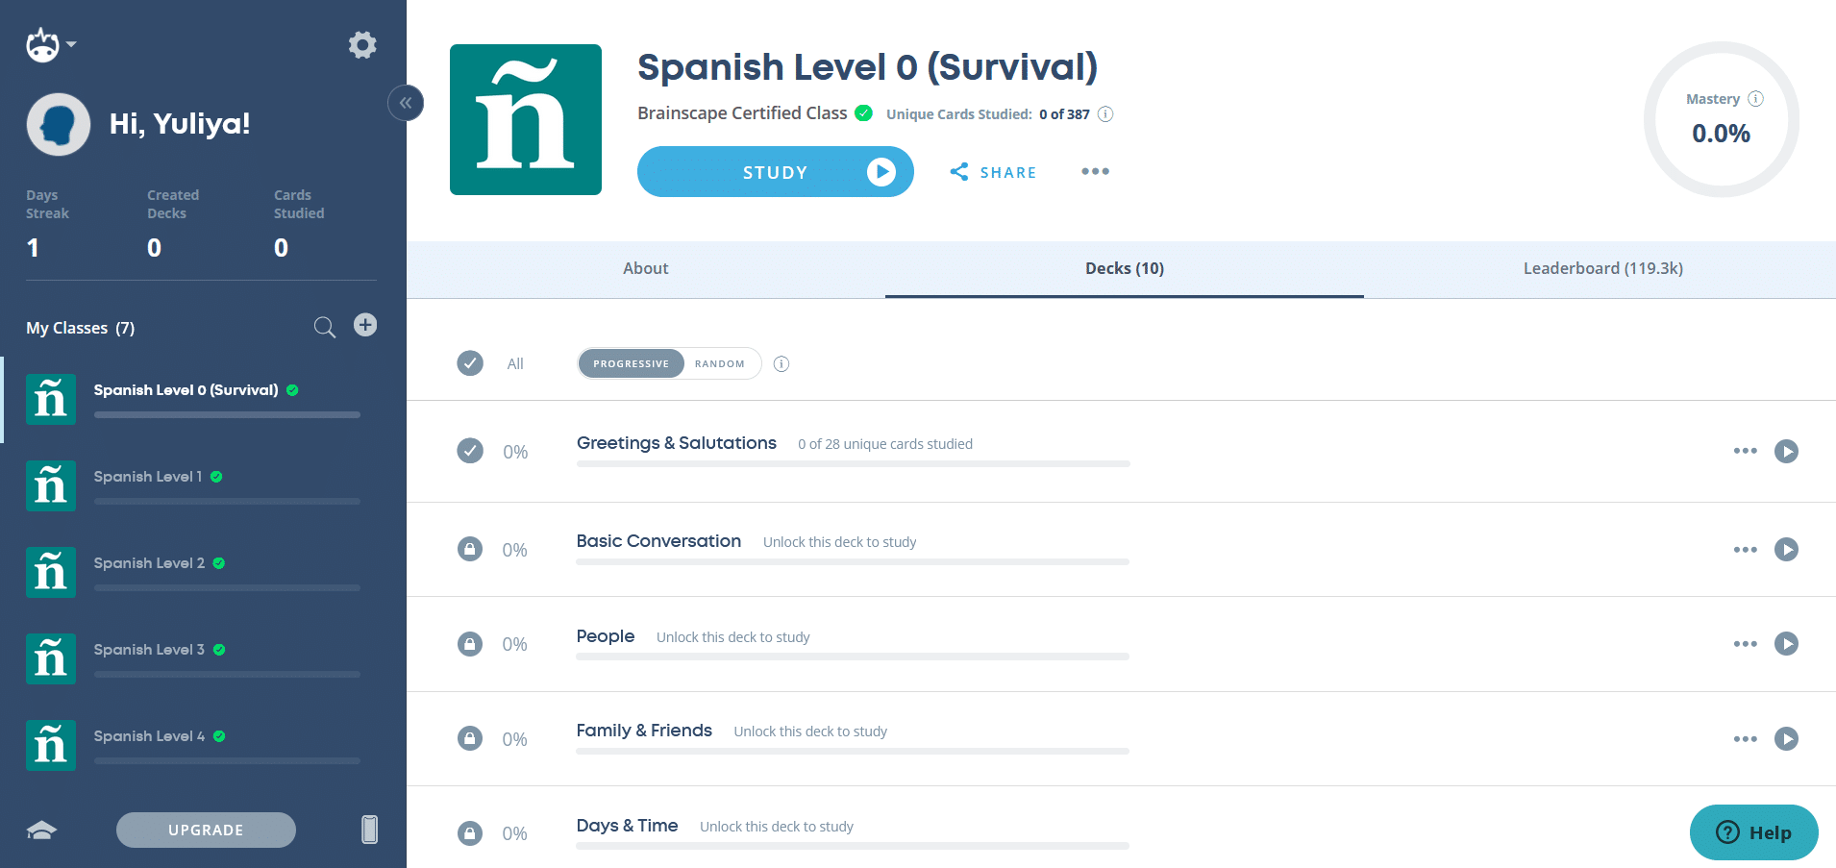Open the settings gear in sidebar
This screenshot has width=1836, height=868.
click(x=362, y=45)
